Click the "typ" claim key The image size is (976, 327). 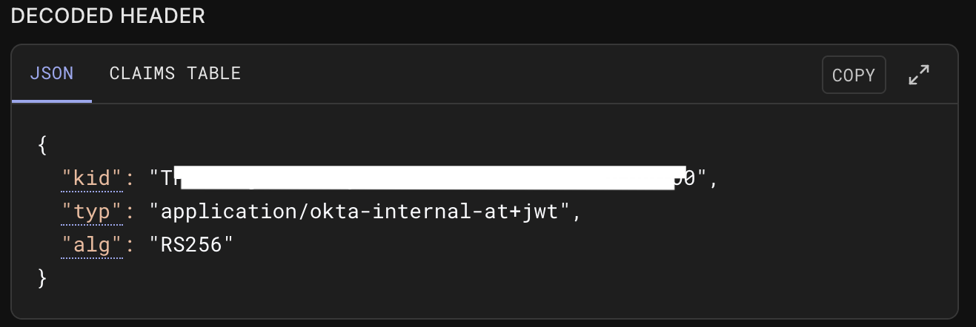click(x=91, y=212)
